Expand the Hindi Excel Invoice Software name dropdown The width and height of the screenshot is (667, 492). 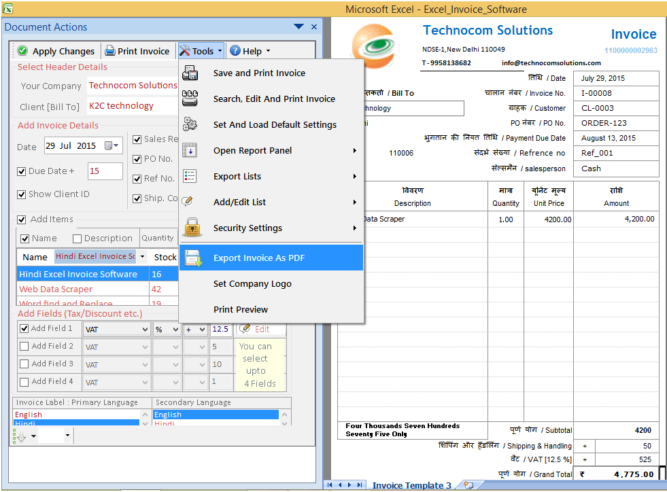pos(141,256)
